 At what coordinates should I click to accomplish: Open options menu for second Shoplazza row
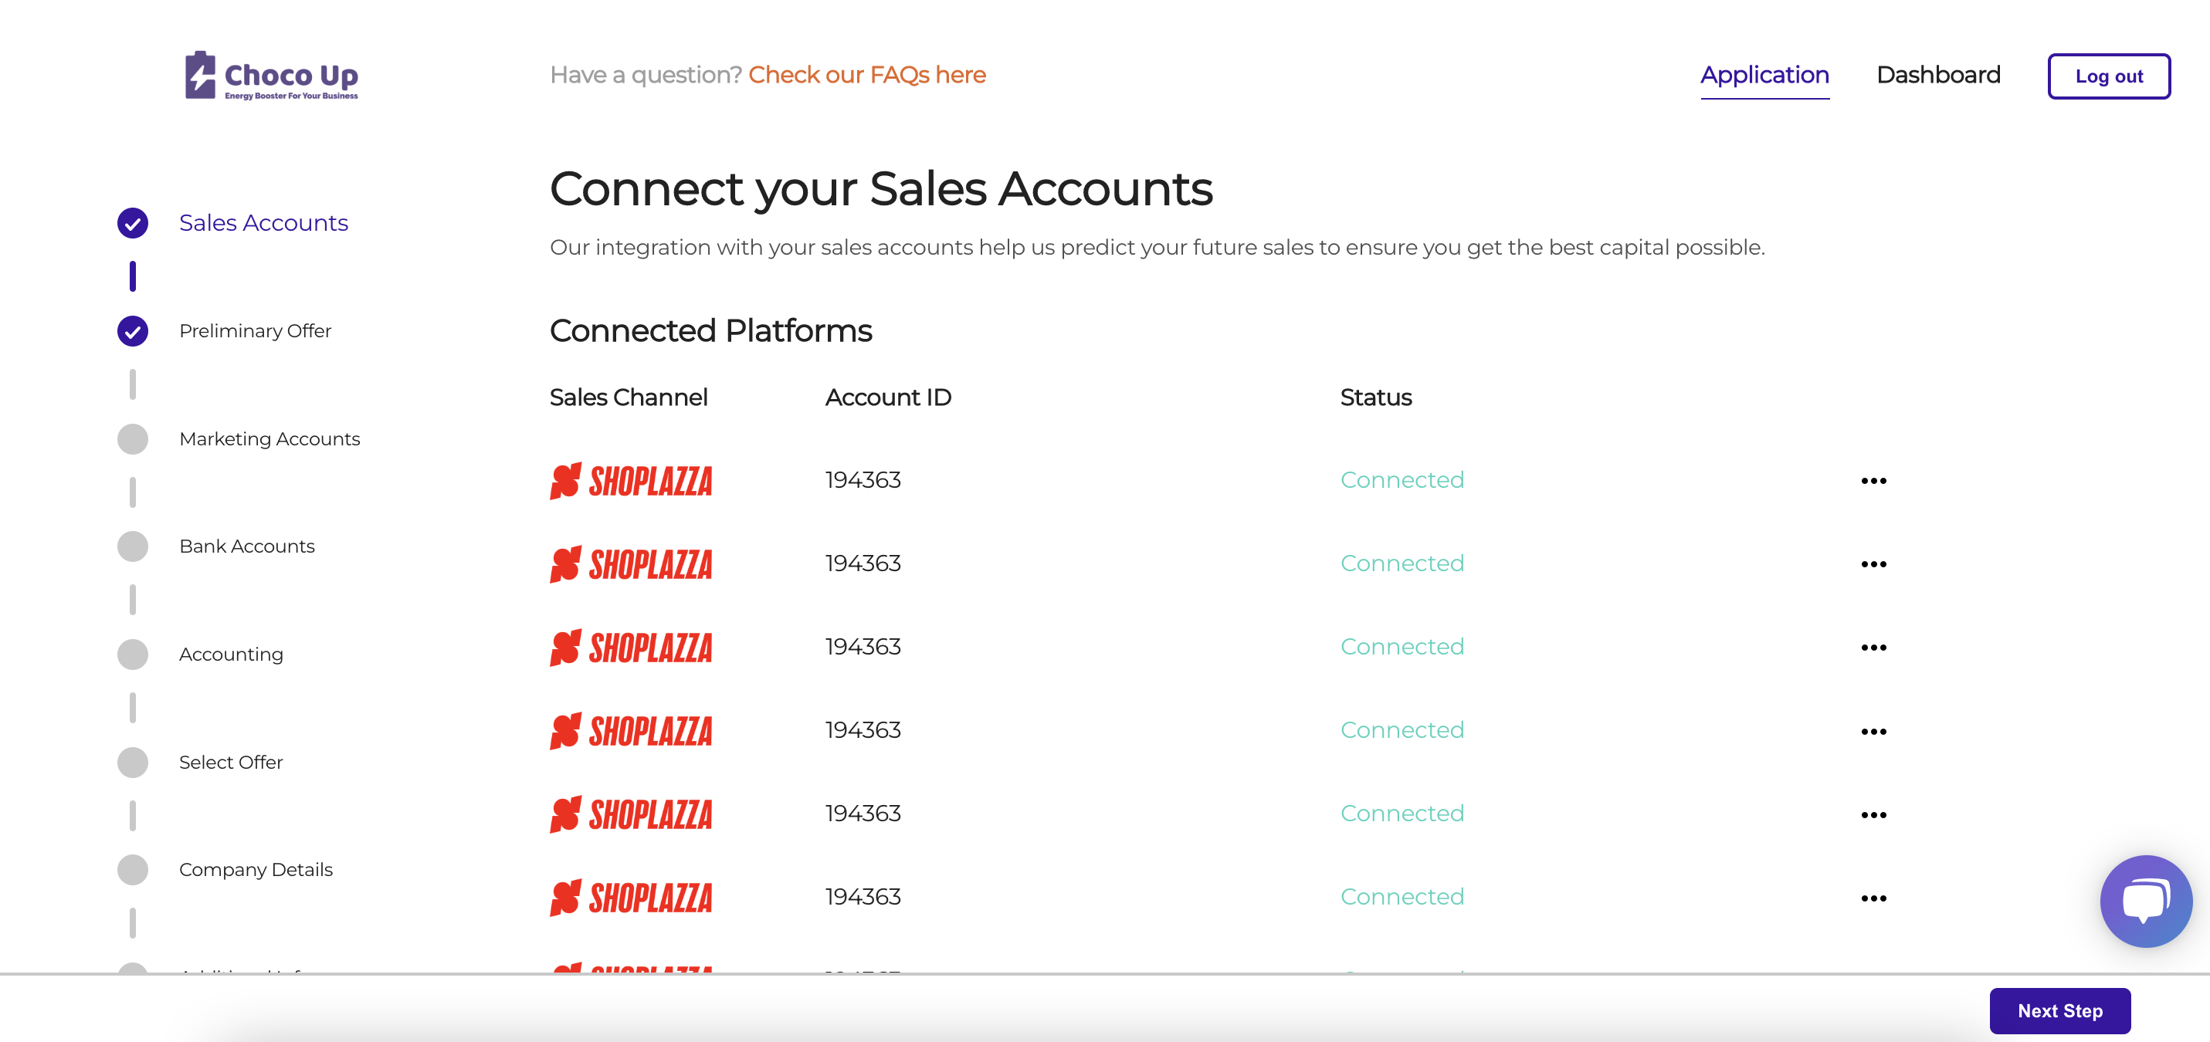click(1873, 563)
